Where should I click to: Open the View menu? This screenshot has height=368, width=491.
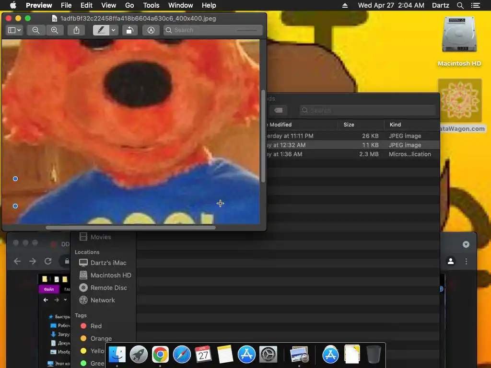tap(109, 5)
